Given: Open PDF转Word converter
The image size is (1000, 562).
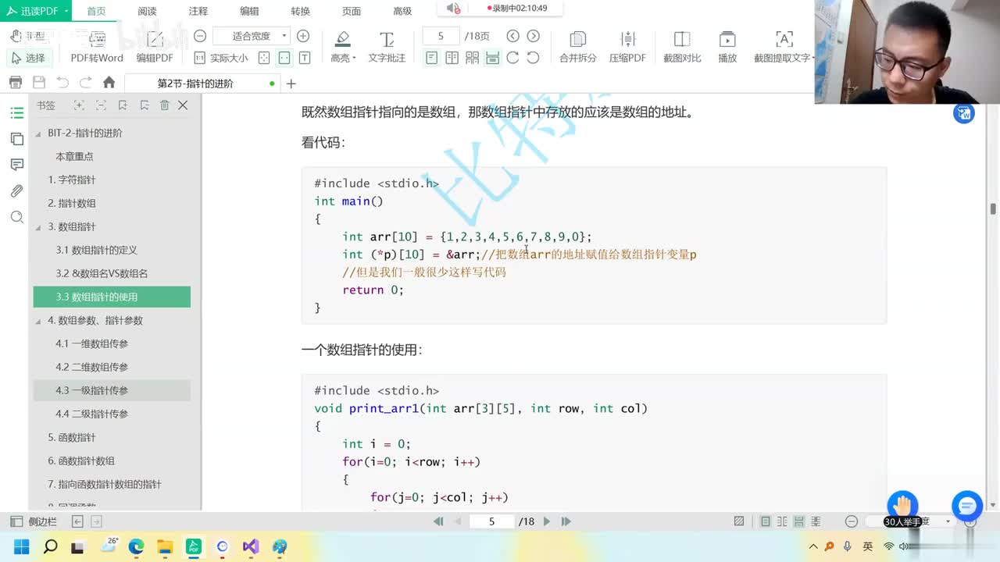Looking at the screenshot, I should tap(97, 47).
